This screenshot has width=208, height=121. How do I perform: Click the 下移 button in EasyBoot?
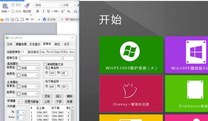[x=59, y=102]
